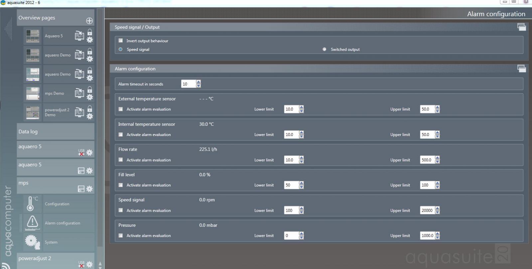532x269 pixels.
Task: Click the Internal temperature upper limit field
Action: (x=427, y=134)
